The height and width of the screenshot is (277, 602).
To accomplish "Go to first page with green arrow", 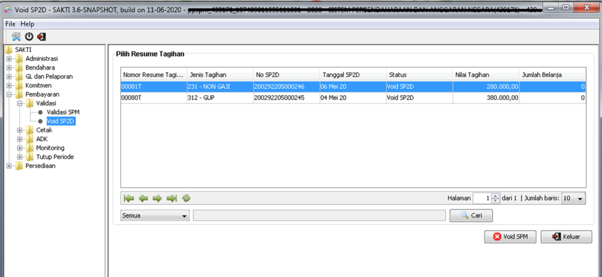I will coord(129,199).
